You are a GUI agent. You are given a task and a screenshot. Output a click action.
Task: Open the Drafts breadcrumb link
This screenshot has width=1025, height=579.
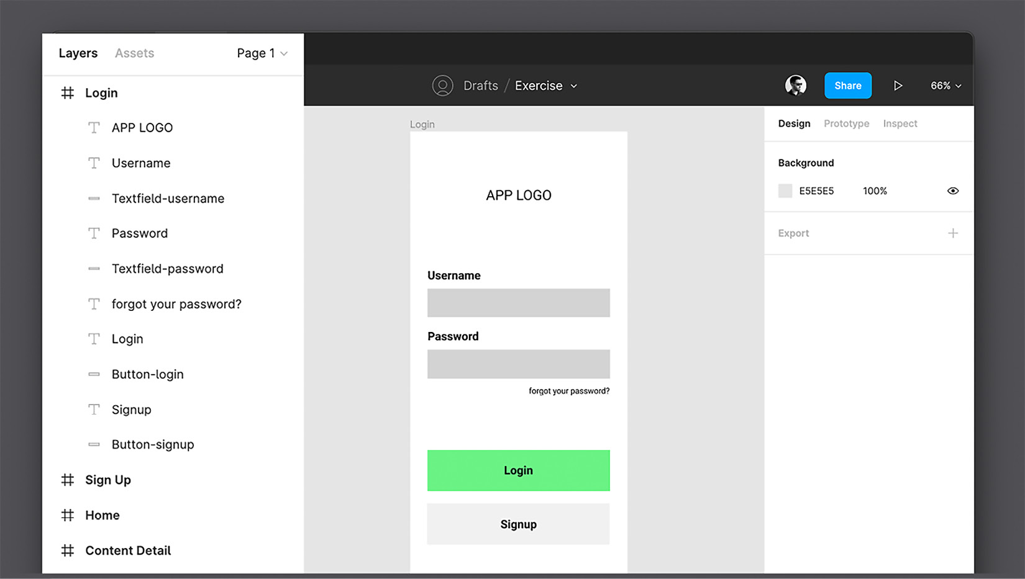click(x=481, y=85)
